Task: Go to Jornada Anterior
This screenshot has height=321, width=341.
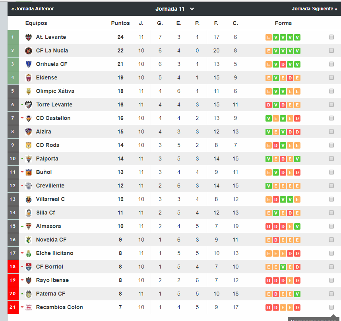Action: click(x=33, y=9)
